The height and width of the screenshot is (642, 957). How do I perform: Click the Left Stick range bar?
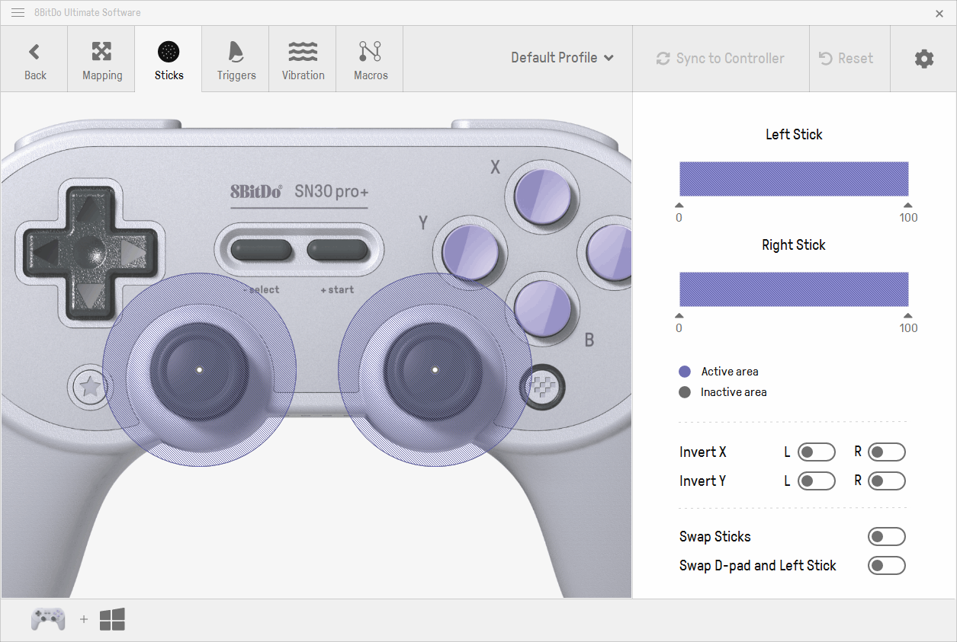[x=794, y=179]
